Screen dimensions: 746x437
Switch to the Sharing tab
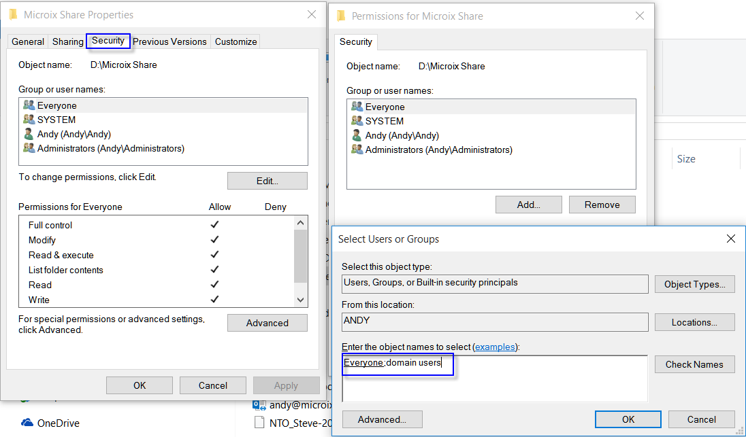(68, 41)
